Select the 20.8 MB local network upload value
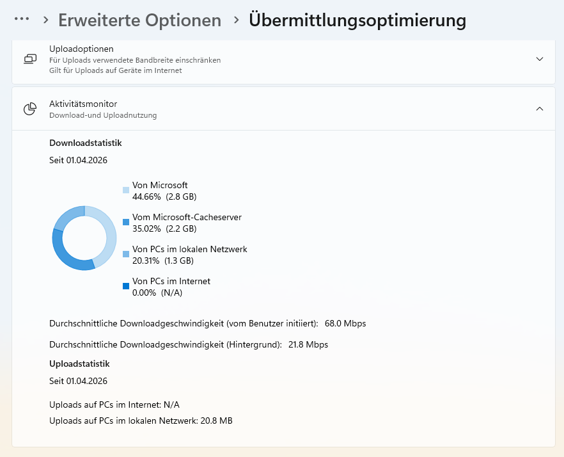This screenshot has width=564, height=457. 217,421
